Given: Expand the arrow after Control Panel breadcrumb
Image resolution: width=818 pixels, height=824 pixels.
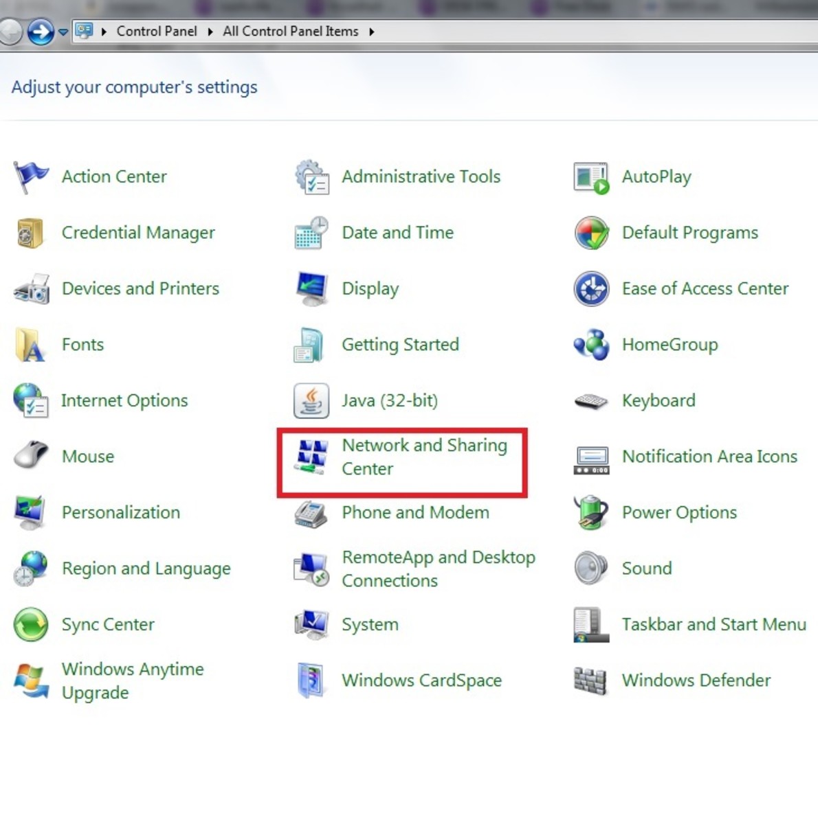Looking at the screenshot, I should pyautogui.click(x=210, y=32).
